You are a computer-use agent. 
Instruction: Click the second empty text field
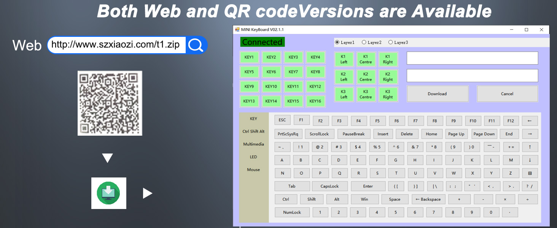click(473, 76)
